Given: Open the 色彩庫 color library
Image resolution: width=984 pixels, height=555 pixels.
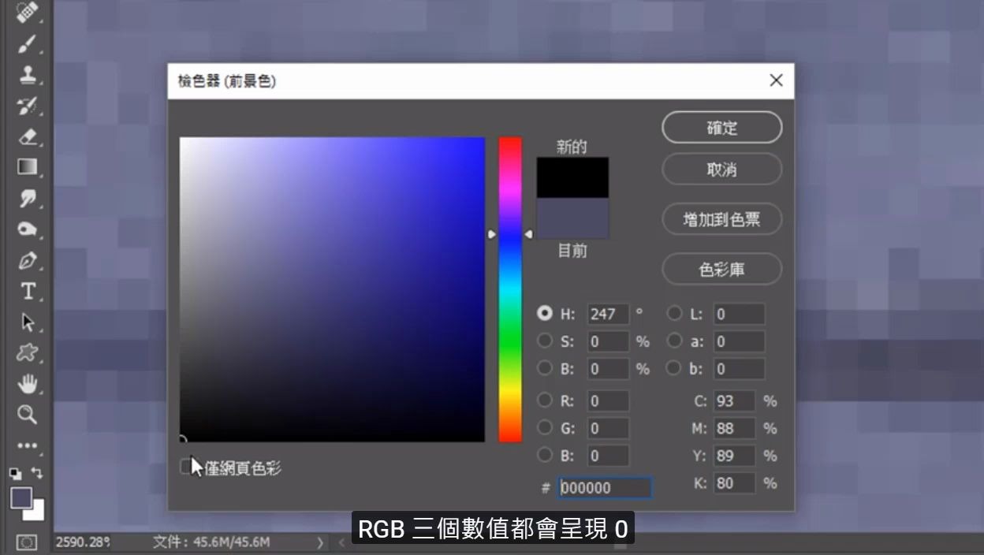Looking at the screenshot, I should [x=721, y=269].
